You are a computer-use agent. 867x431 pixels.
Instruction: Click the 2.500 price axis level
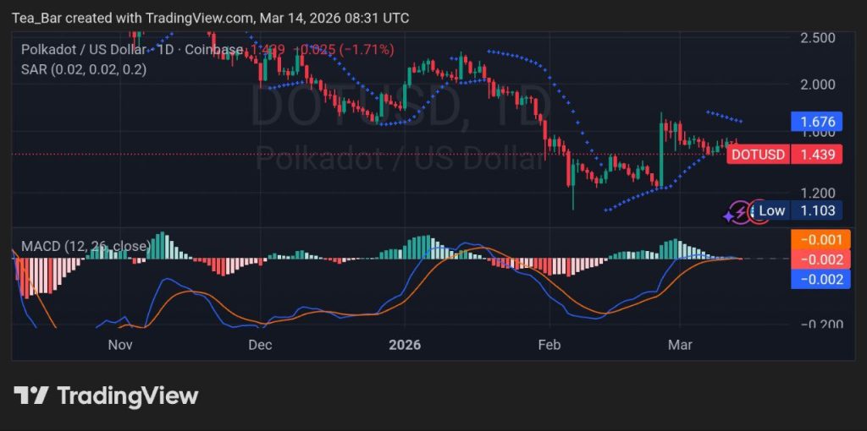817,38
